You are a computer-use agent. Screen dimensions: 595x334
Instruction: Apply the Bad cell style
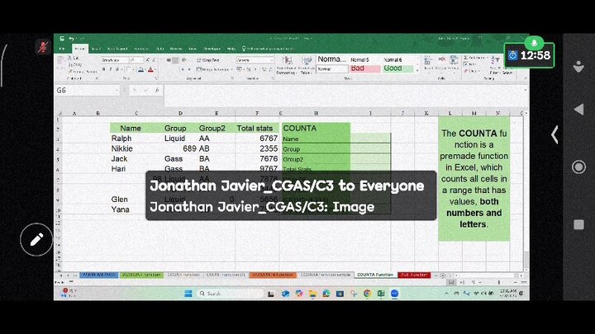point(362,69)
